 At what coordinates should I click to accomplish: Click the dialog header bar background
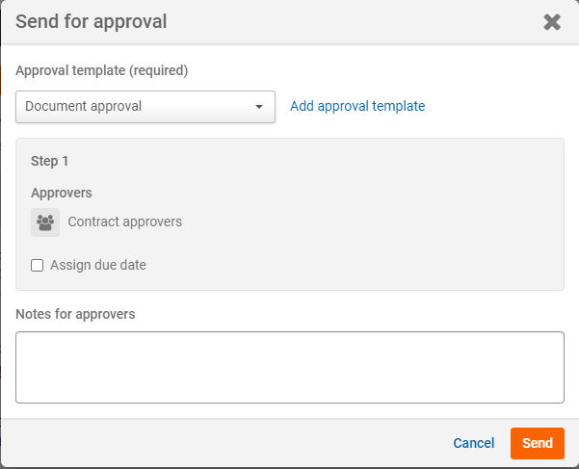click(332, 22)
